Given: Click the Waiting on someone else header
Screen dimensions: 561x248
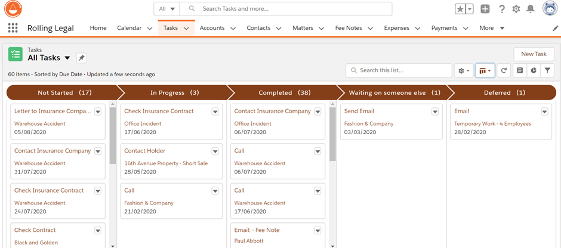Looking at the screenshot, I should click(394, 92).
